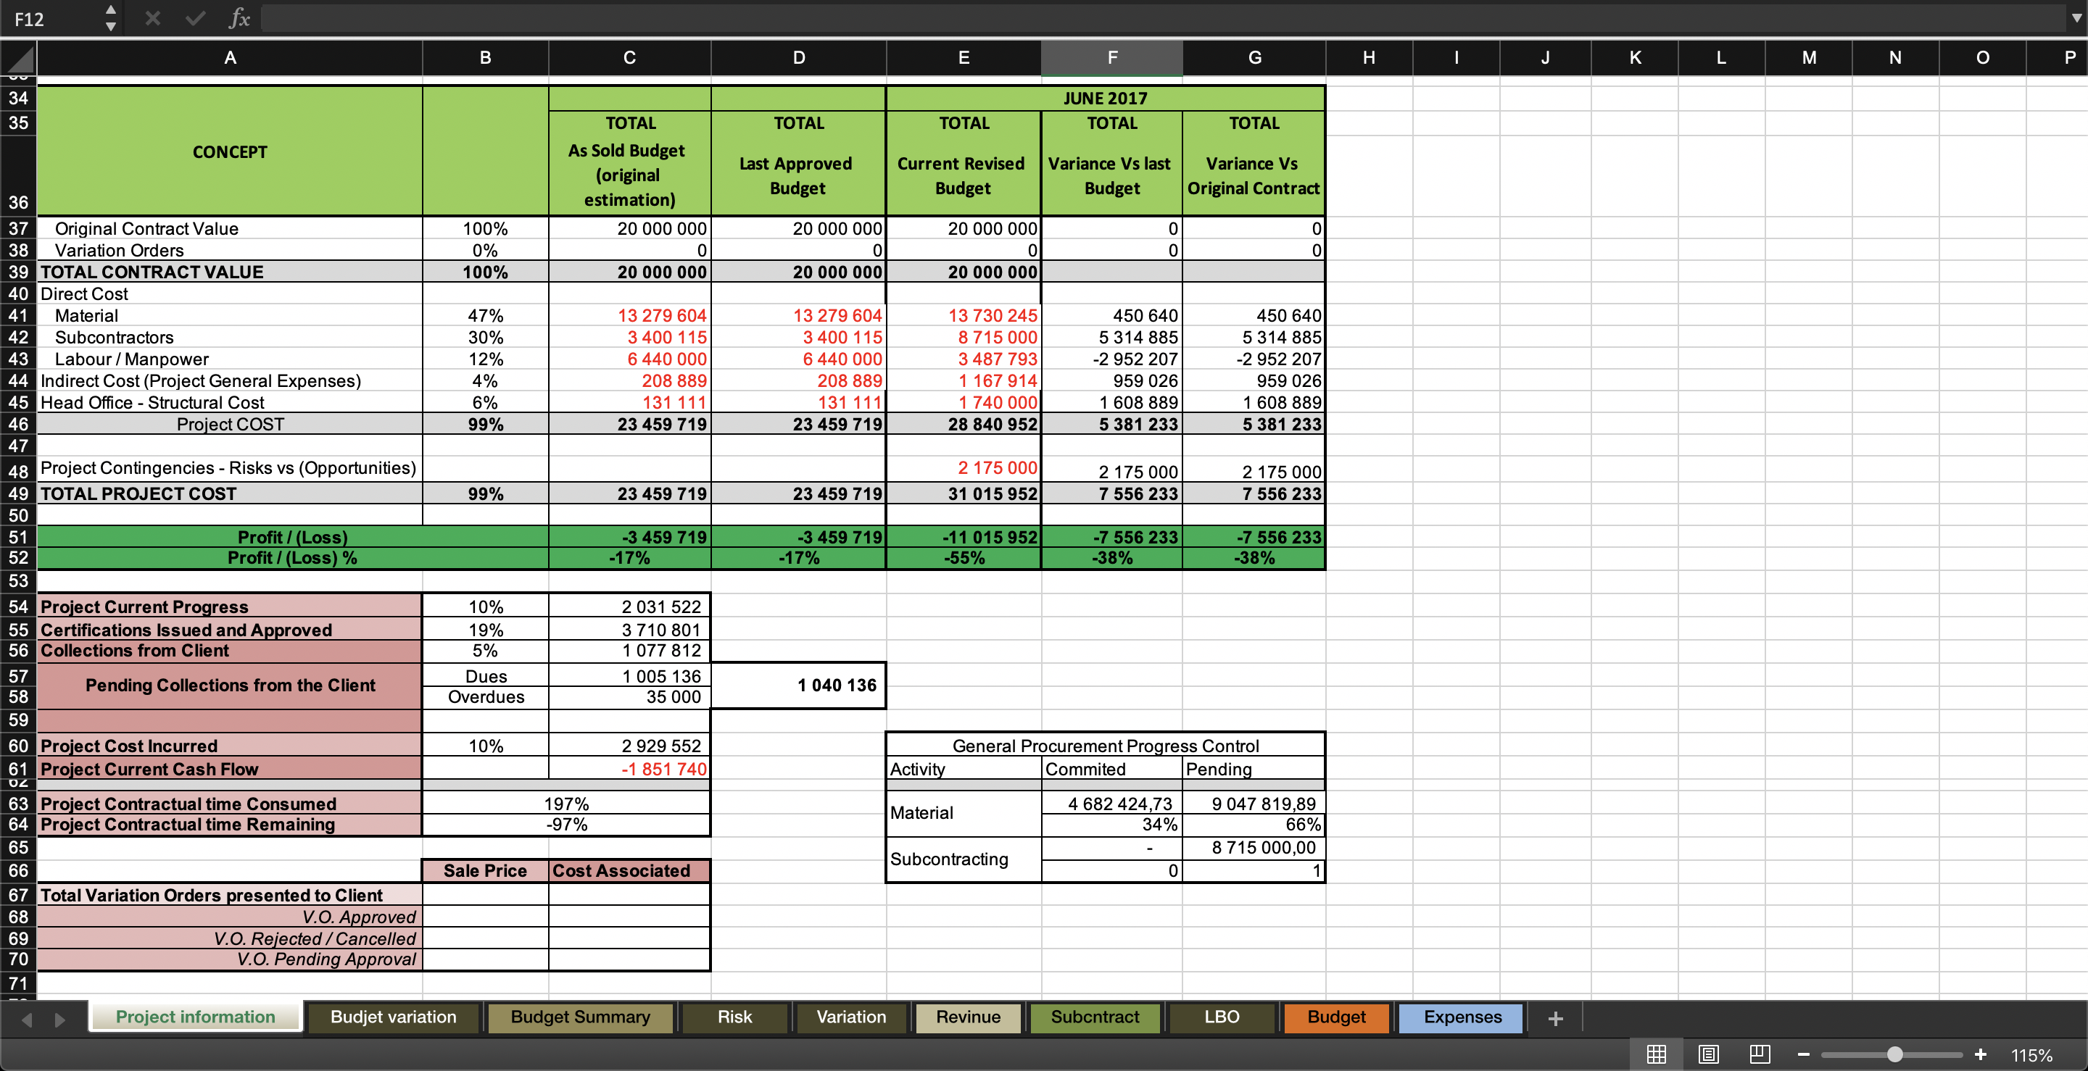The width and height of the screenshot is (2088, 1071).
Task: Open the Variation sheet tab
Action: 851,1017
